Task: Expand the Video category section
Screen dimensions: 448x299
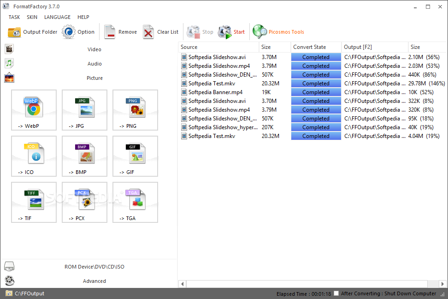Action: coord(94,49)
